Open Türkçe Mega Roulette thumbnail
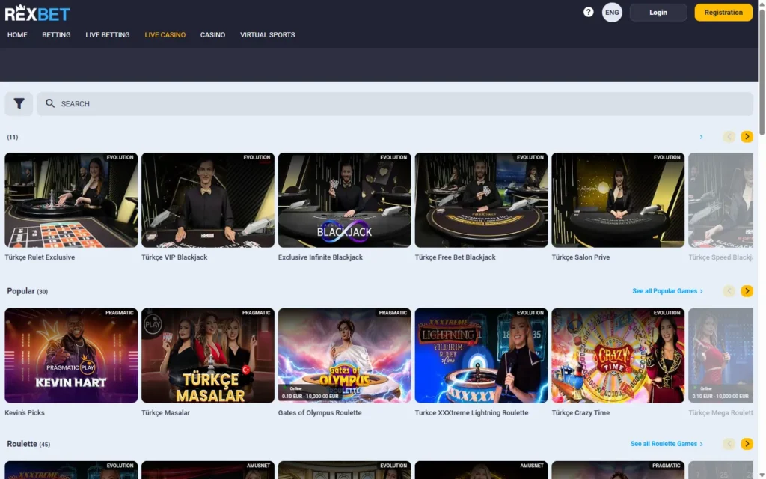Screen dimensions: 766x479 [x=720, y=356]
